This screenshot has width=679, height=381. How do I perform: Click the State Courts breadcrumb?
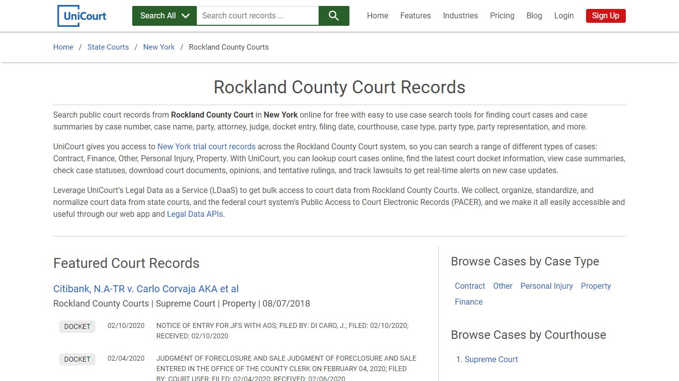pos(108,47)
